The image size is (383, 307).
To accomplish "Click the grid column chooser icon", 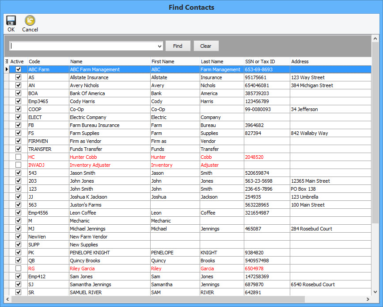I will coord(6,61).
